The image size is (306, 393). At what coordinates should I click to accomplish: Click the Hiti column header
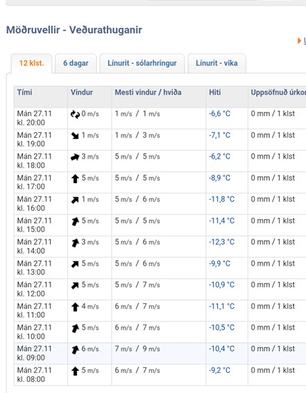click(215, 93)
